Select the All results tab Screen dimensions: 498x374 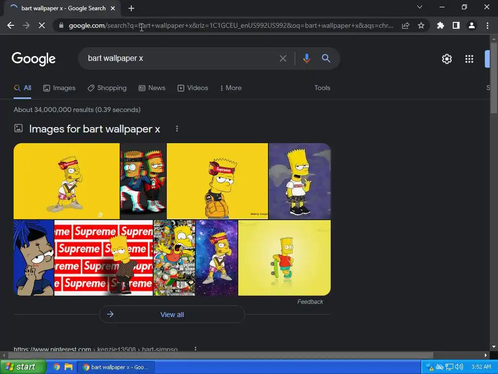[x=22, y=88]
